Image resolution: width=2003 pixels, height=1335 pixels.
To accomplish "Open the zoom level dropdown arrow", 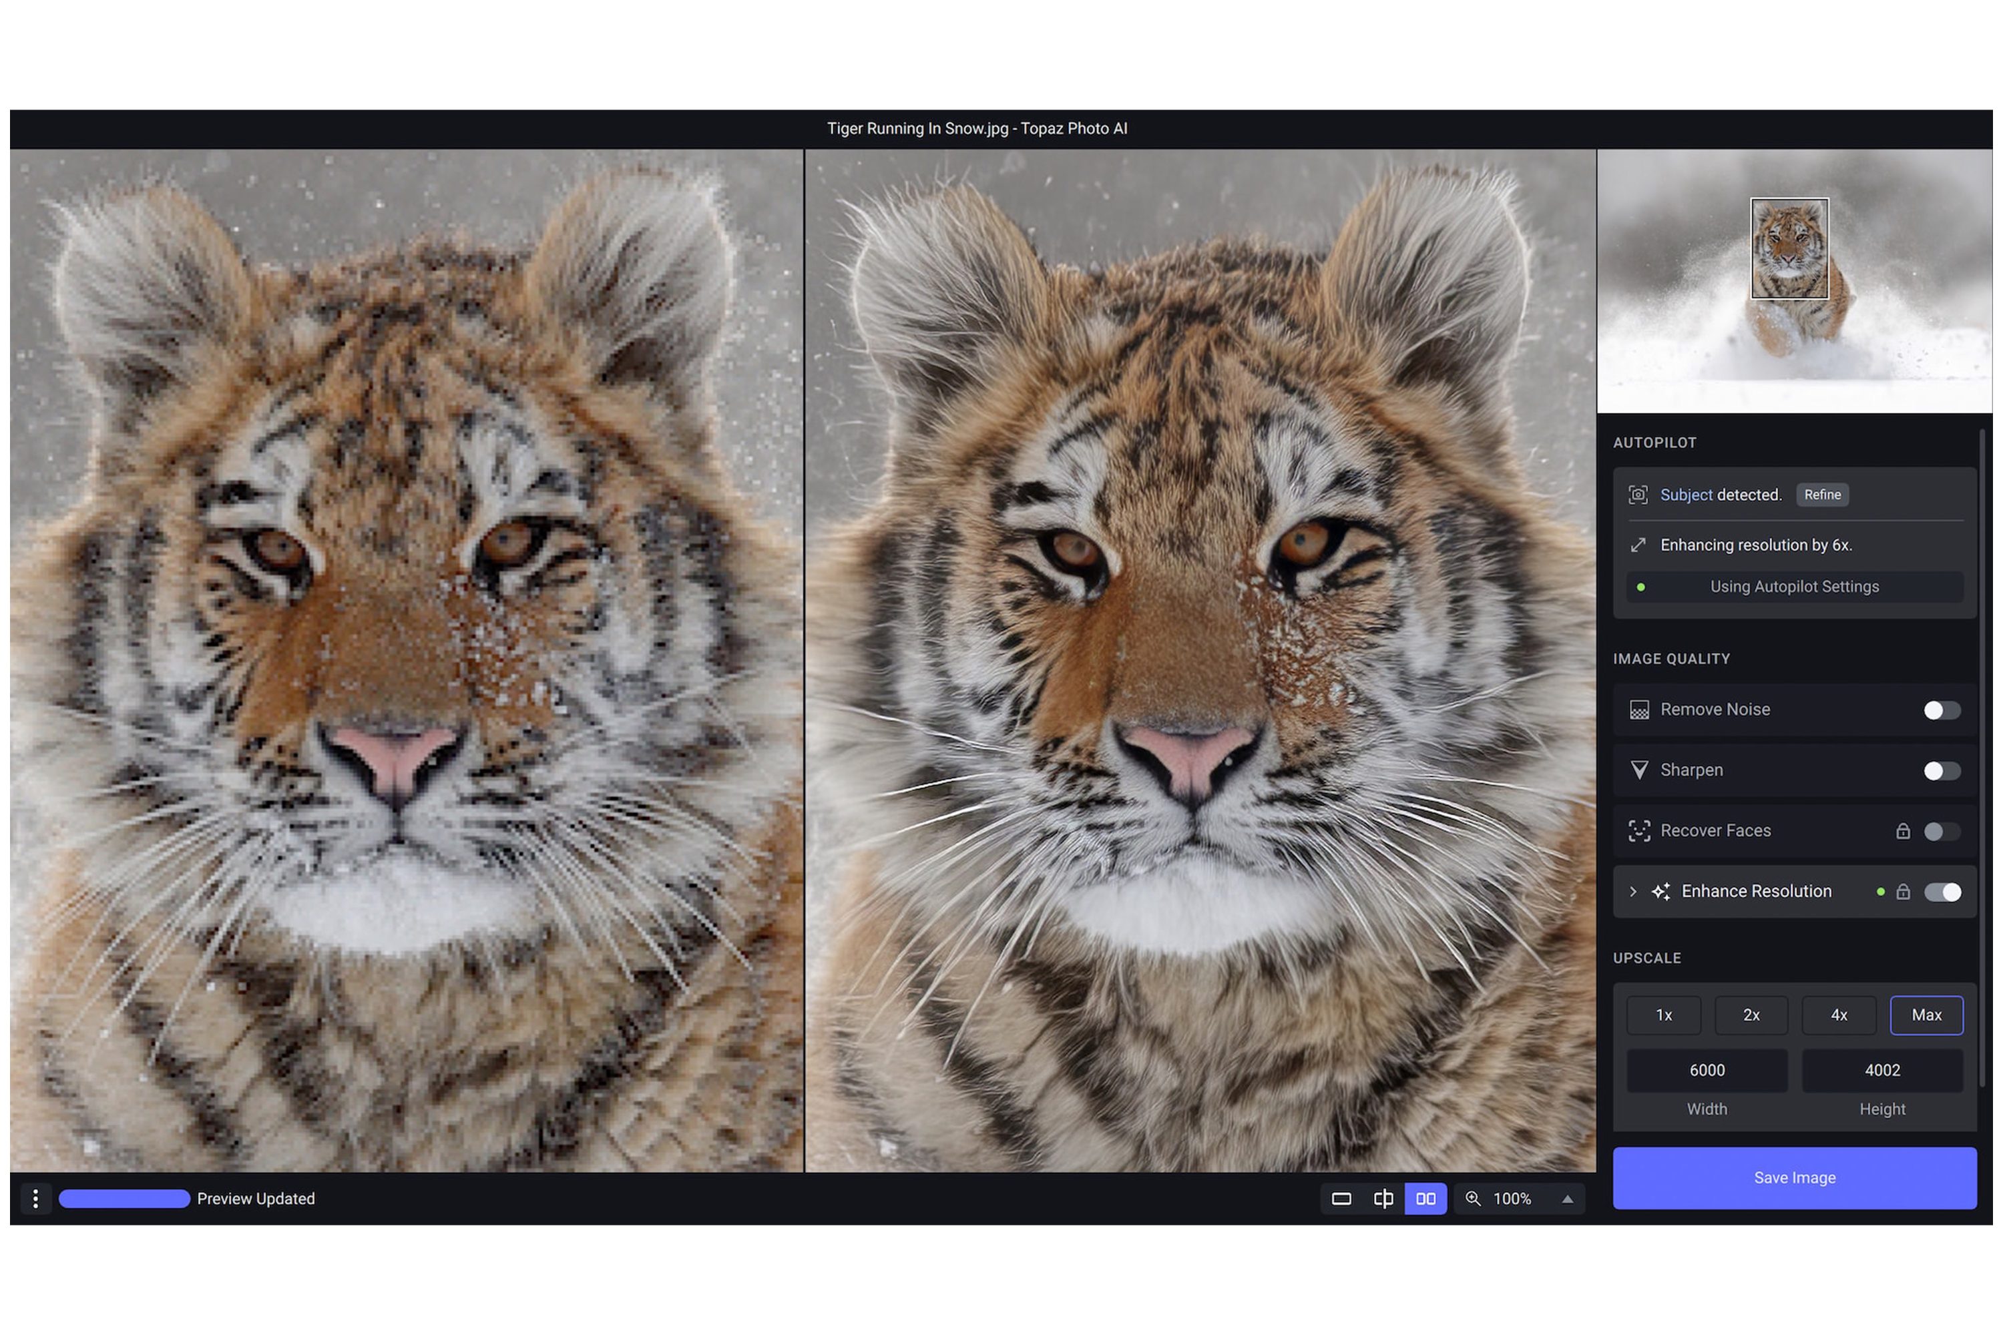I will (x=1567, y=1199).
